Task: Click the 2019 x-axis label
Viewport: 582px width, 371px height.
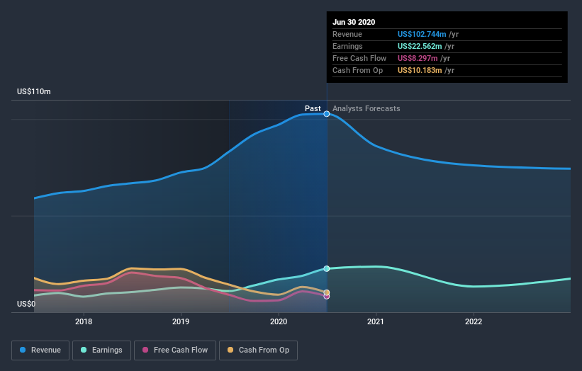Action: coord(181,321)
